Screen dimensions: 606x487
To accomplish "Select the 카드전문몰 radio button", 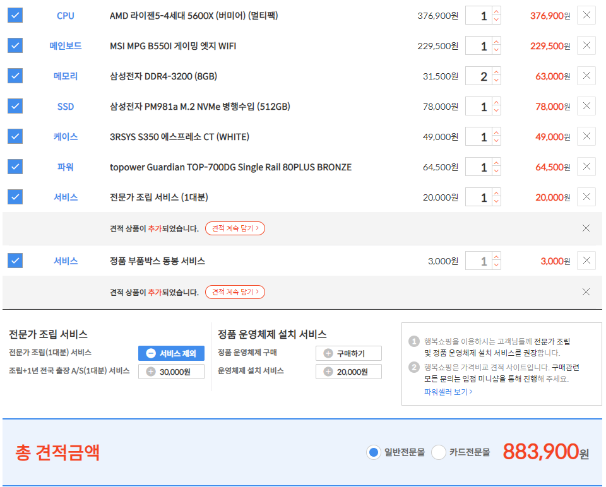I will (x=439, y=452).
